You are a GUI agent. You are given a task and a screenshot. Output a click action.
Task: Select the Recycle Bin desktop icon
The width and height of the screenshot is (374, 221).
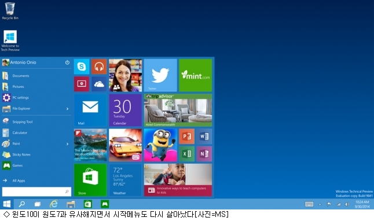click(x=10, y=11)
